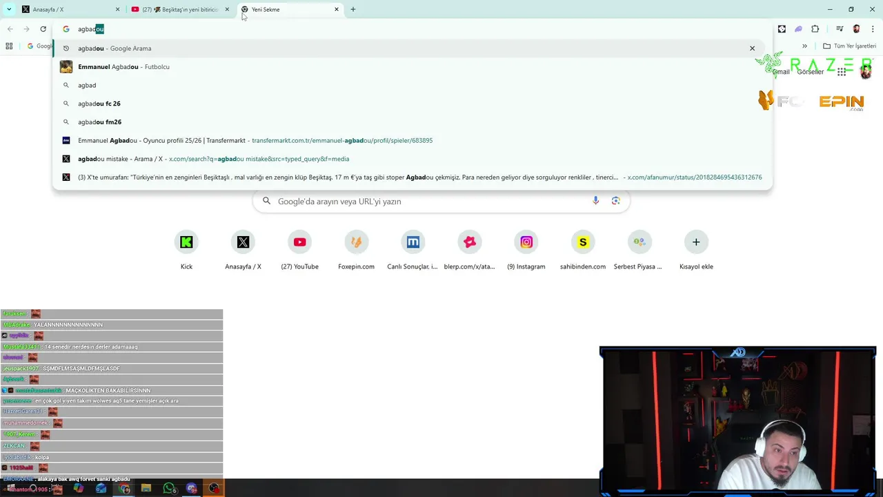Image resolution: width=883 pixels, height=497 pixels.
Task: Open OBS Studio in the taskbar
Action: tap(215, 489)
